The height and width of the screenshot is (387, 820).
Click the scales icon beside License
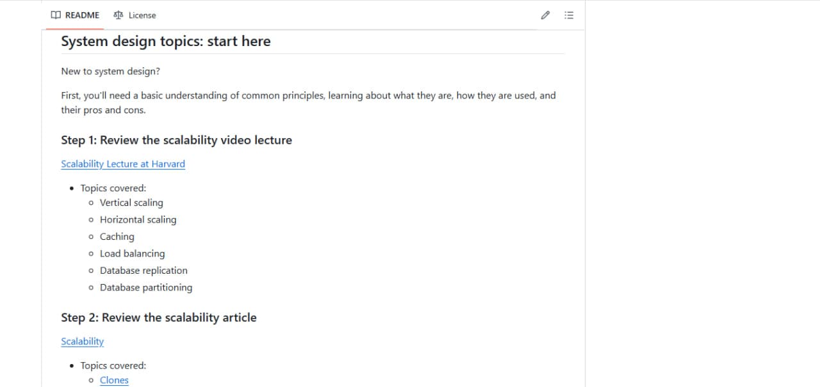(118, 15)
